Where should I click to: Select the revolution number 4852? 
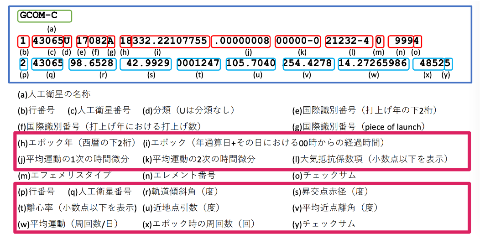429,64
